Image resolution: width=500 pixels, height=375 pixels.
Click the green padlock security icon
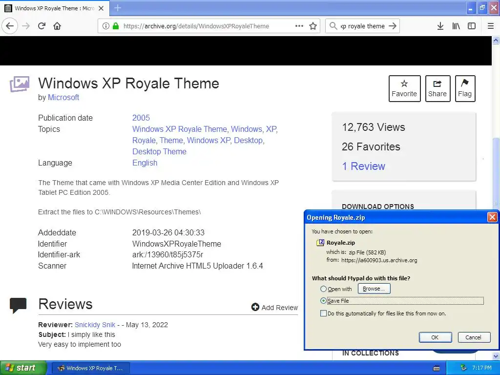pyautogui.click(x=115, y=26)
